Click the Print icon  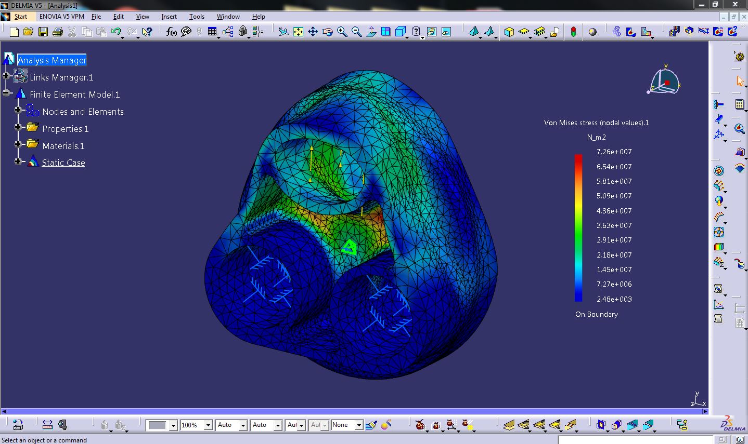pyautogui.click(x=57, y=32)
